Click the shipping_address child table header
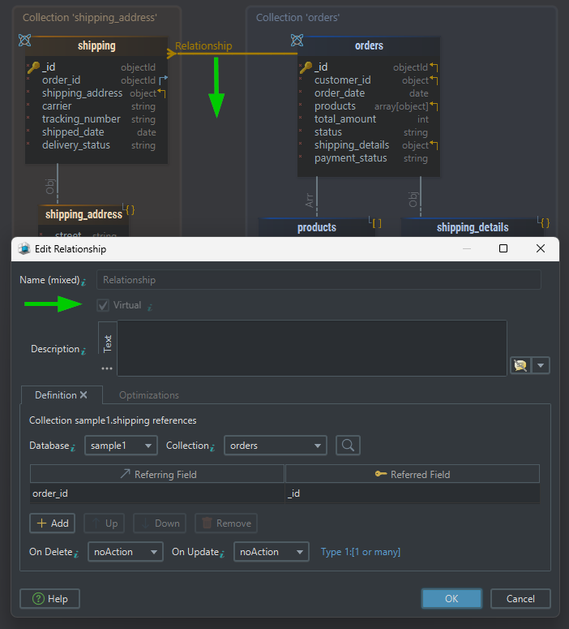 [x=83, y=214]
